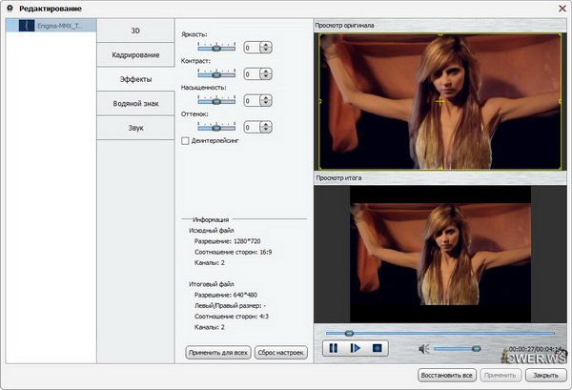Open the Водяной знак tab

[135, 104]
